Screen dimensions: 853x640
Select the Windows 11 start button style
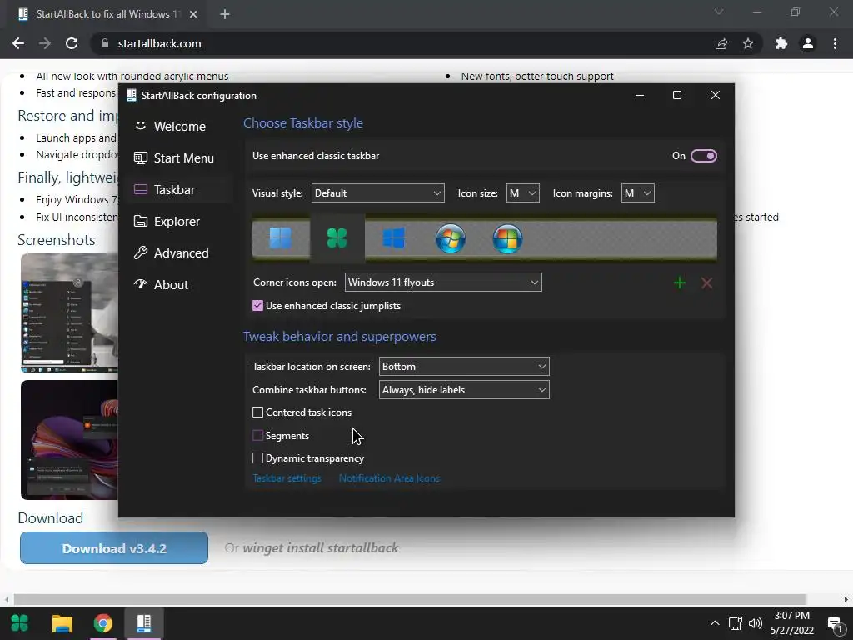pyautogui.click(x=280, y=238)
